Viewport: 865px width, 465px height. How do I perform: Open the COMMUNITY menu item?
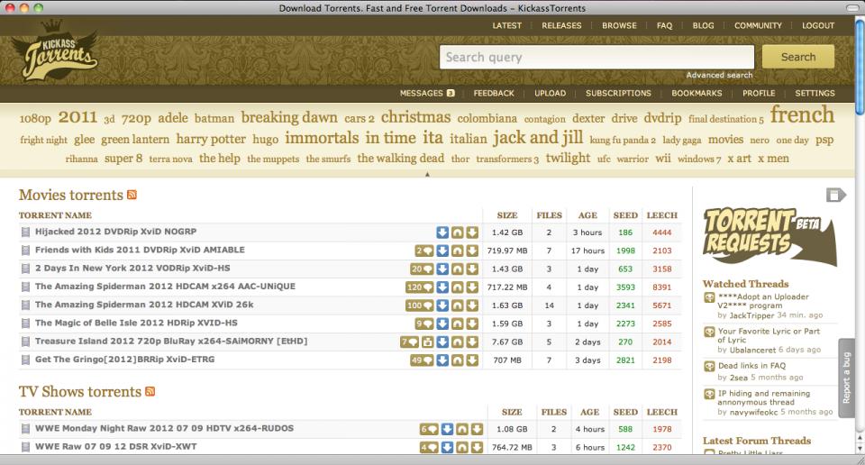coord(758,25)
